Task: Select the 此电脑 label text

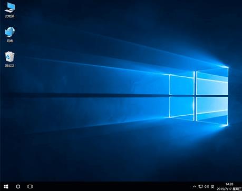Action: [x=9, y=16]
